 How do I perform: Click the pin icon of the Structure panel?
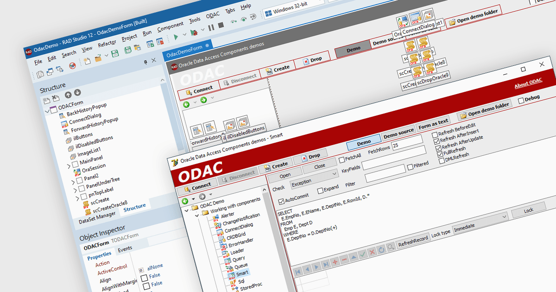pyautogui.click(x=145, y=62)
